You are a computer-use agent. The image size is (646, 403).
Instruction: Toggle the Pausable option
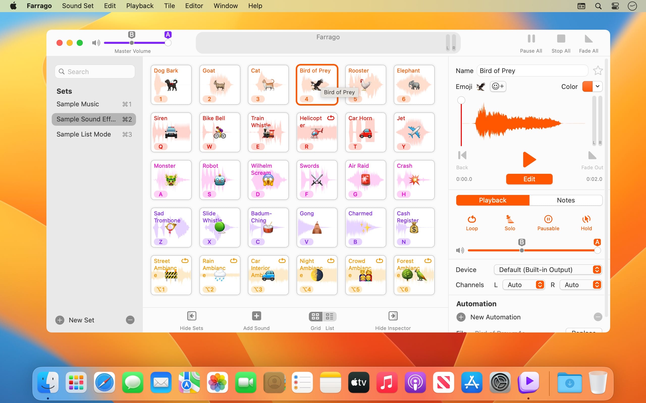point(548,219)
